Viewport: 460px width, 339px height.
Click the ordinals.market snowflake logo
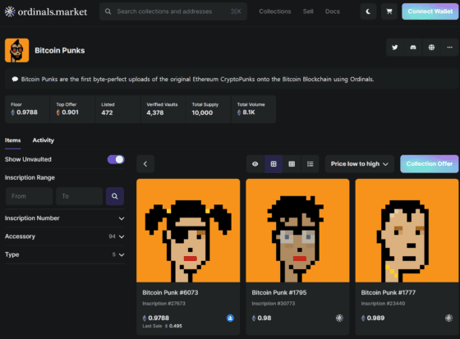coord(10,11)
